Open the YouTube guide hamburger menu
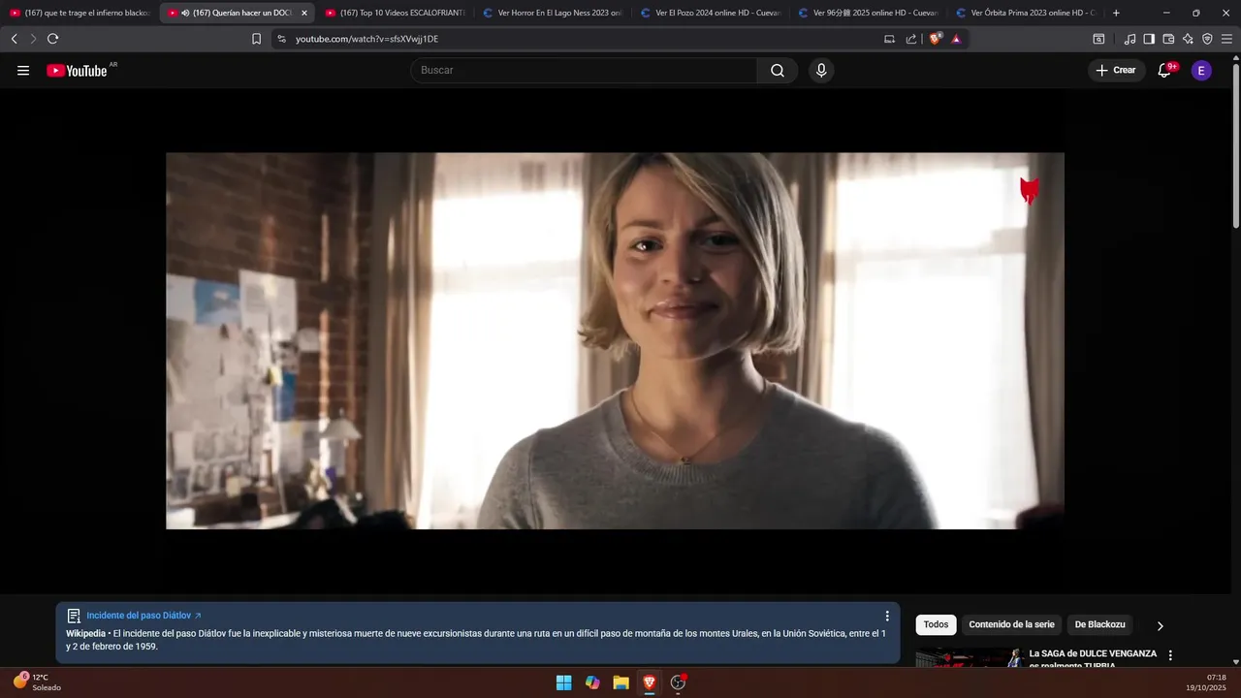The height and width of the screenshot is (698, 1241). (23, 71)
